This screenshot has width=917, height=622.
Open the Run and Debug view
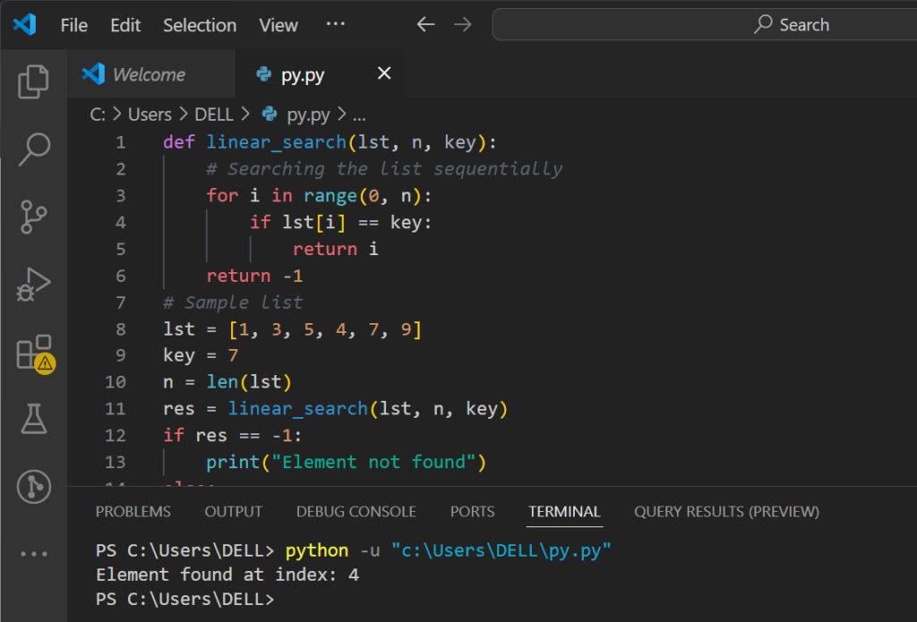[33, 285]
